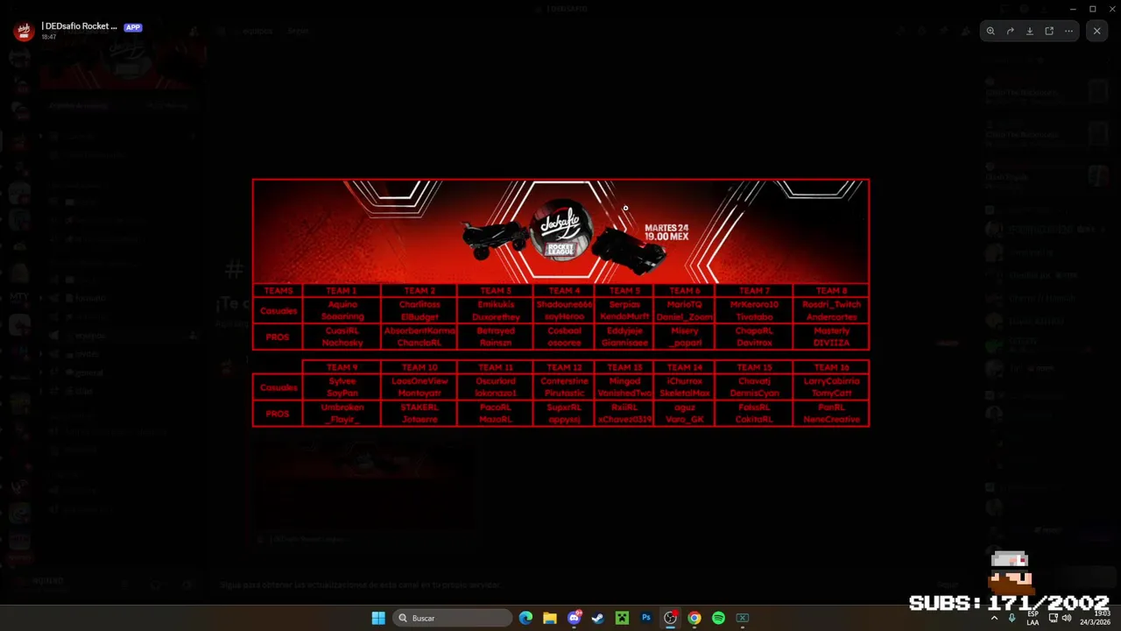Viewport: 1121px width, 631px height.
Task: Click the purple APP badge
Action: pos(133,27)
